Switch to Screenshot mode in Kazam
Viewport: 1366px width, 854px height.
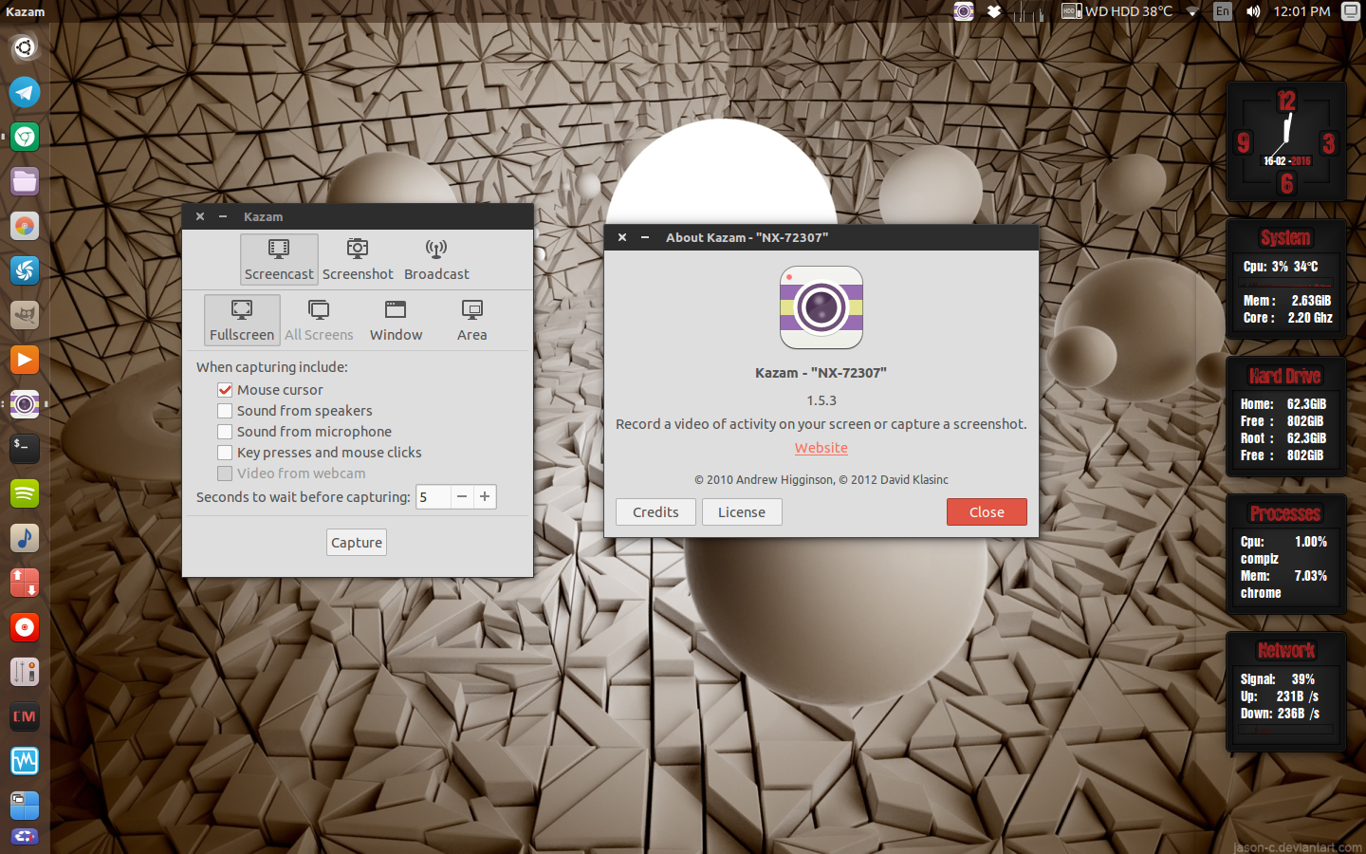(358, 259)
